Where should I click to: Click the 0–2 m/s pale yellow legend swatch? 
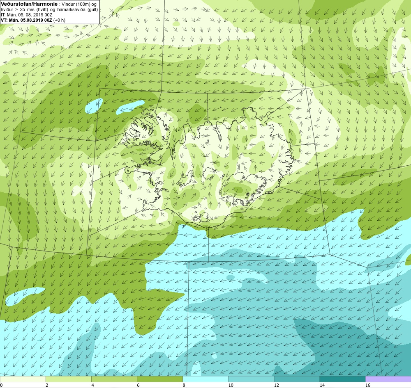(x=23, y=379)
